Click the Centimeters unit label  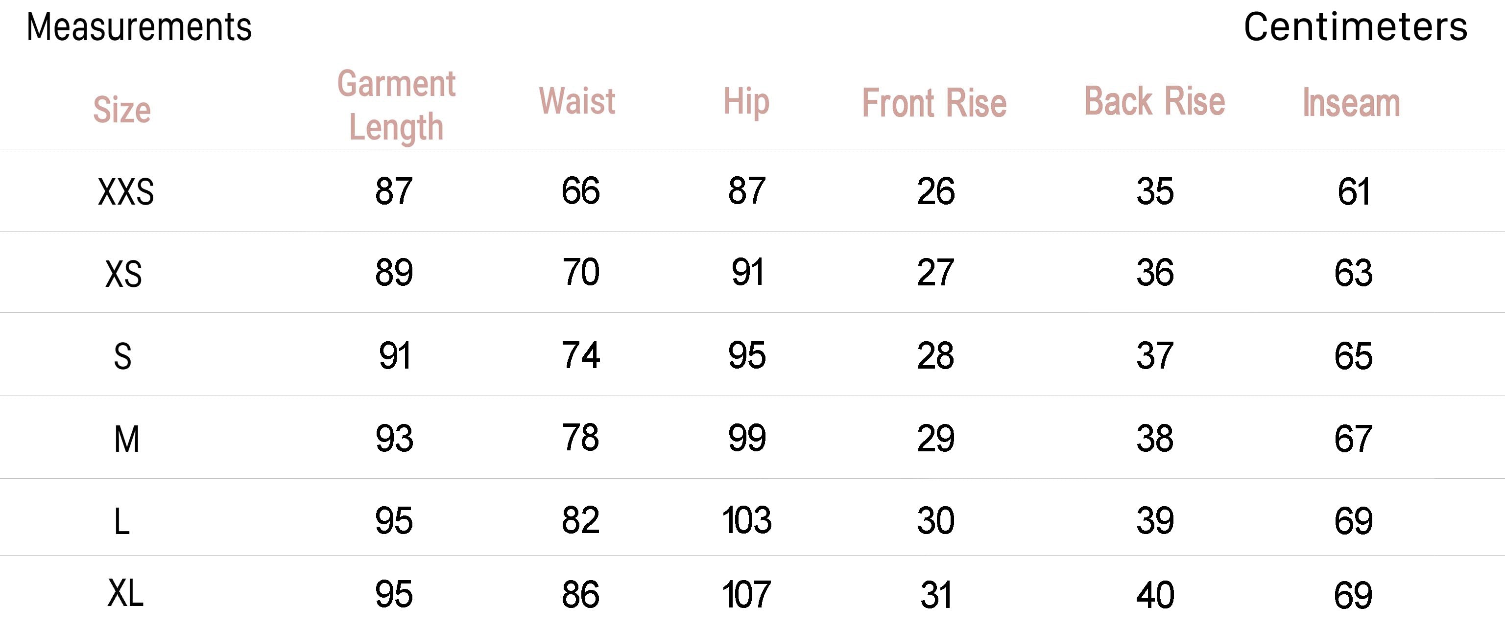click(x=1355, y=27)
